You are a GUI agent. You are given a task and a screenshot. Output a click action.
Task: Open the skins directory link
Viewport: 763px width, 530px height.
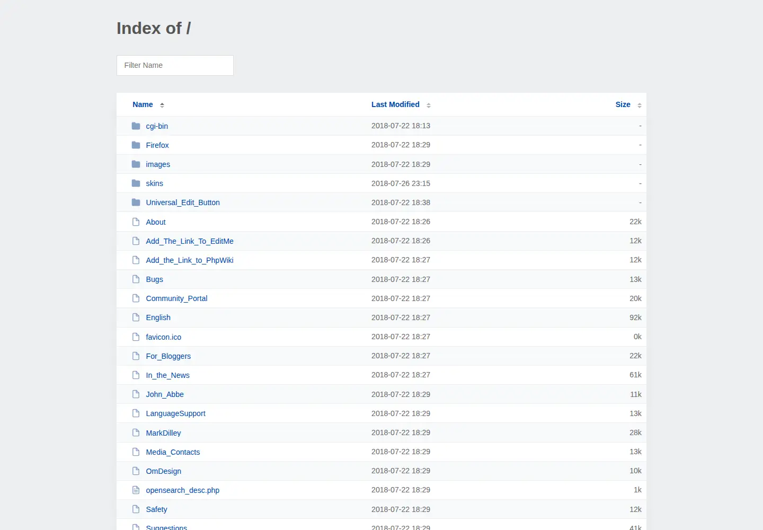coord(155,183)
